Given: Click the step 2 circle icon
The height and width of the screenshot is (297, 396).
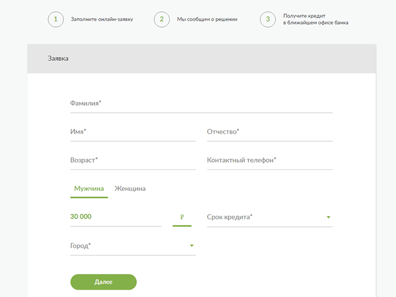Looking at the screenshot, I should click(162, 19).
